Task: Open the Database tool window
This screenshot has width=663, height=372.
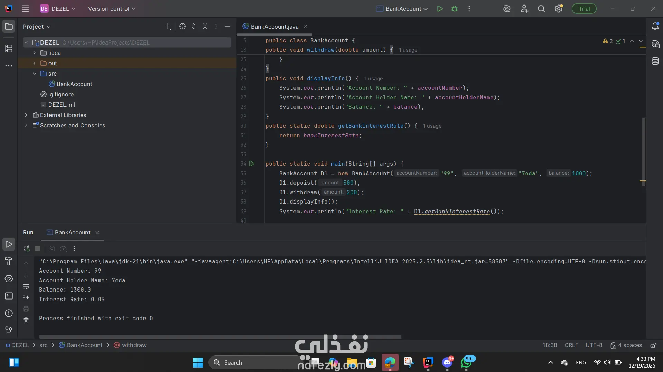Action: click(x=655, y=61)
